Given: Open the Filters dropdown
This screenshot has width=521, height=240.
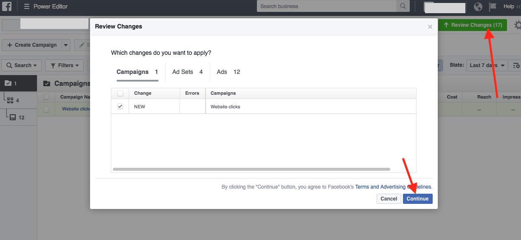Looking at the screenshot, I should (65, 65).
